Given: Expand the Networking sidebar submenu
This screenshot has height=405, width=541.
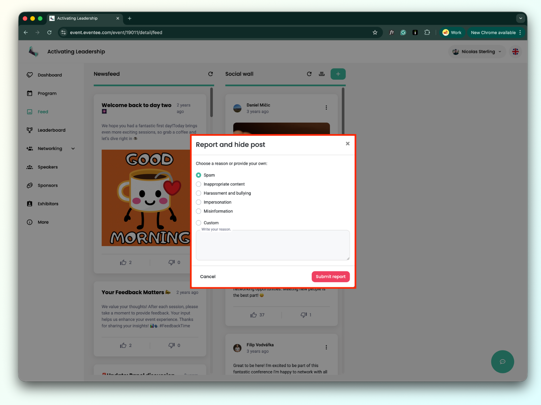Looking at the screenshot, I should click(73, 148).
